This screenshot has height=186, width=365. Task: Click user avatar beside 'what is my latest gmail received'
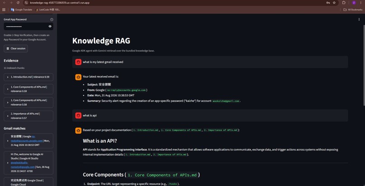pos(78,62)
